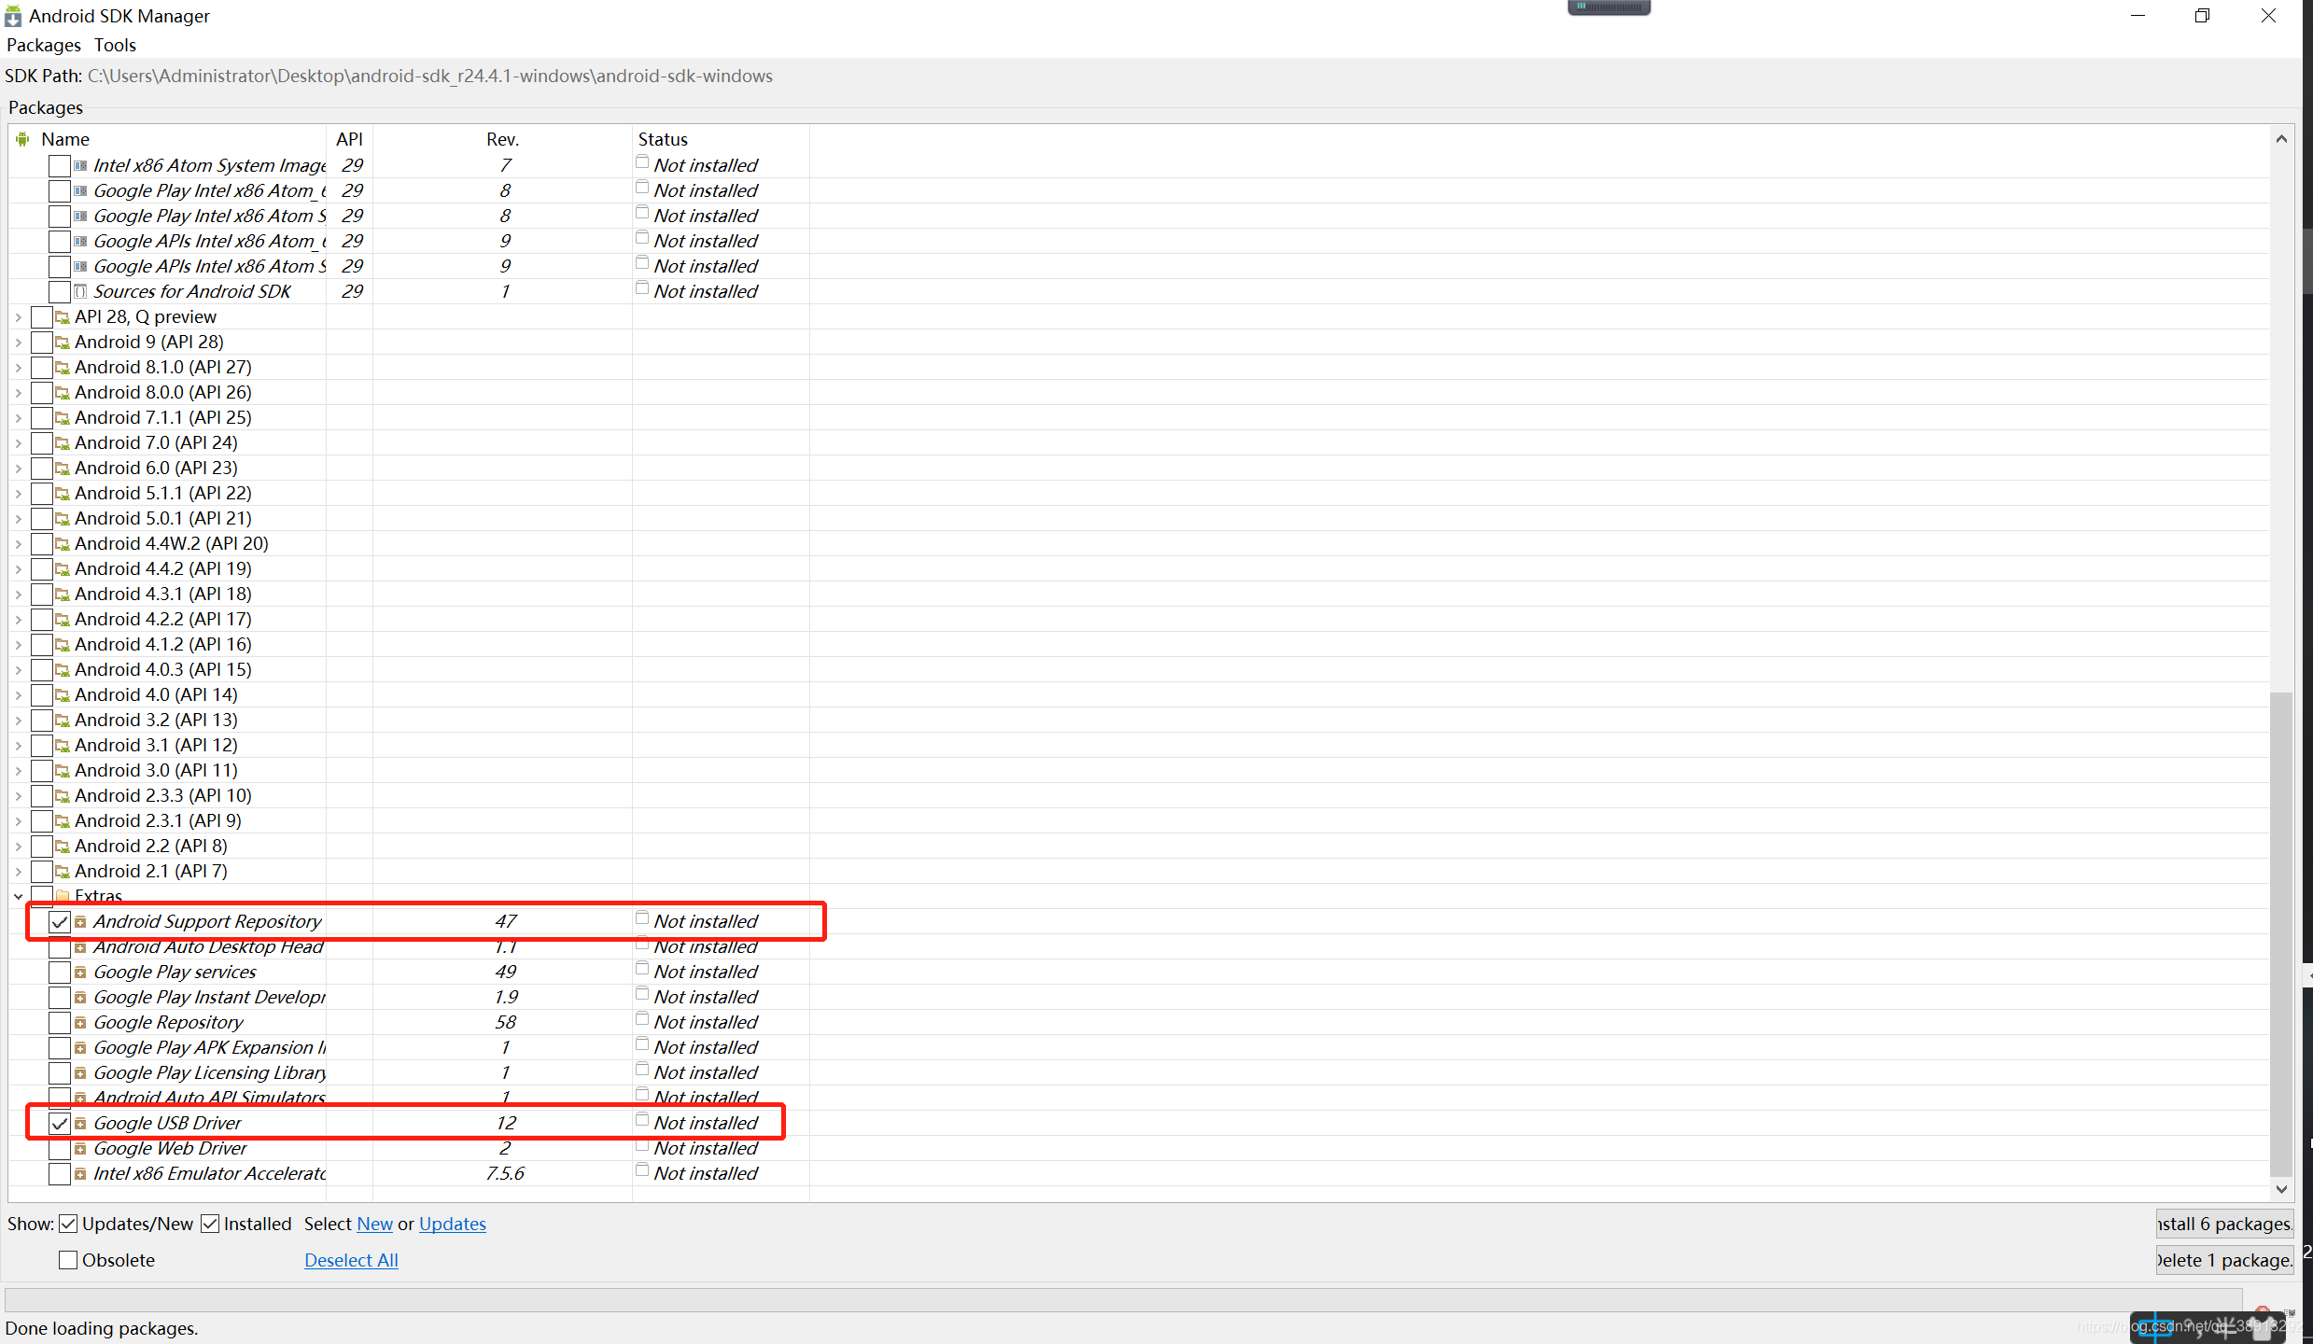2313x1344 pixels.
Task: Click the package list vertical scrollbar thumb
Action: click(x=2280, y=934)
